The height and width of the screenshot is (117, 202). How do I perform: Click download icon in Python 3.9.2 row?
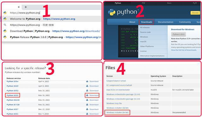(x=87, y=90)
